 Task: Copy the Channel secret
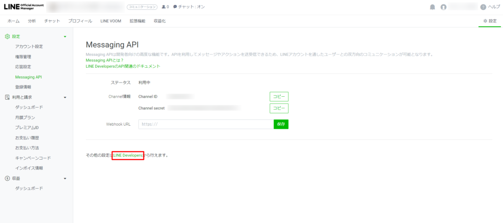click(x=279, y=109)
